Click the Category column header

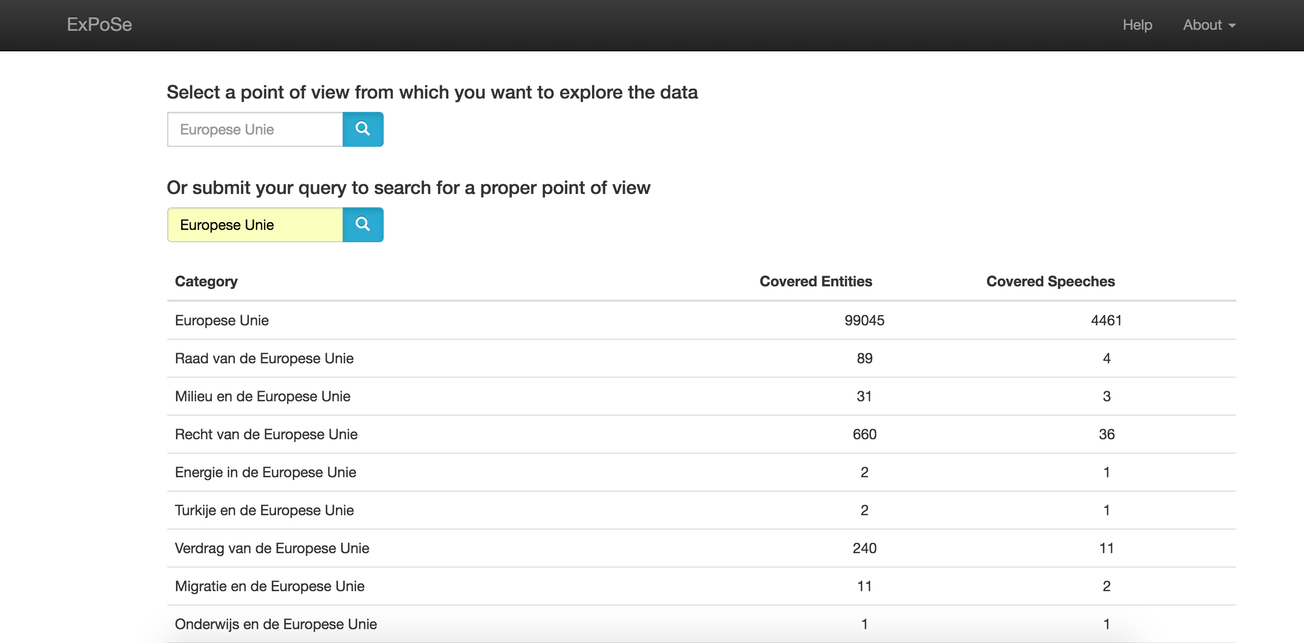pos(206,281)
